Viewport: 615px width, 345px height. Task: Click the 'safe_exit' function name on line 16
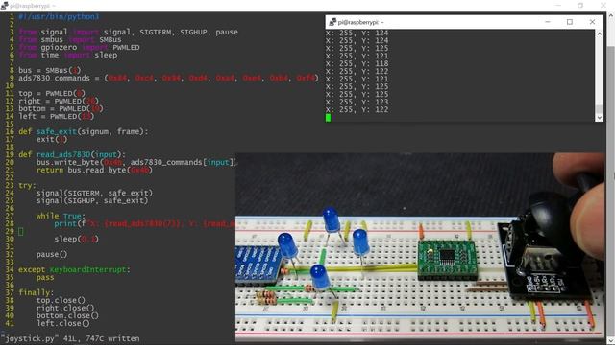pyautogui.click(x=57, y=132)
